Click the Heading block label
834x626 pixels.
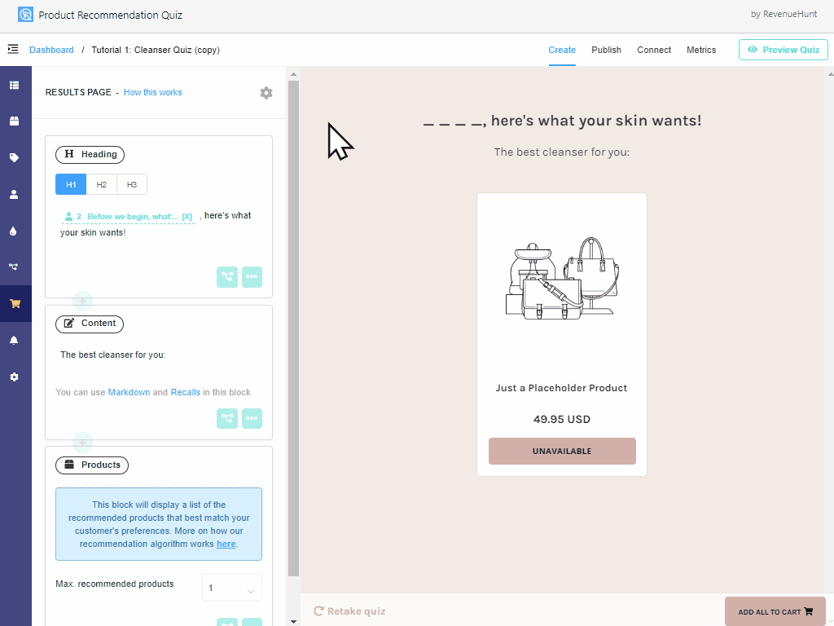pos(90,154)
